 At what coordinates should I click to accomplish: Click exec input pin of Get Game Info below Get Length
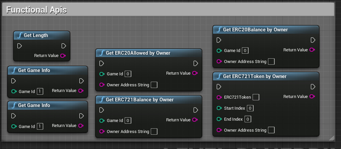pyautogui.click(x=13, y=81)
